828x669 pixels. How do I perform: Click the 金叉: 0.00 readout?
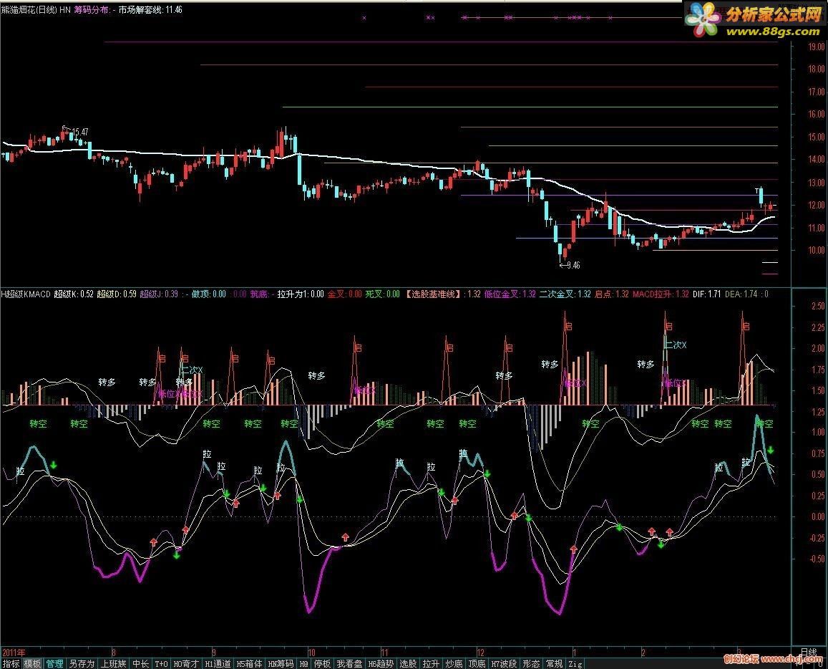[x=345, y=294]
